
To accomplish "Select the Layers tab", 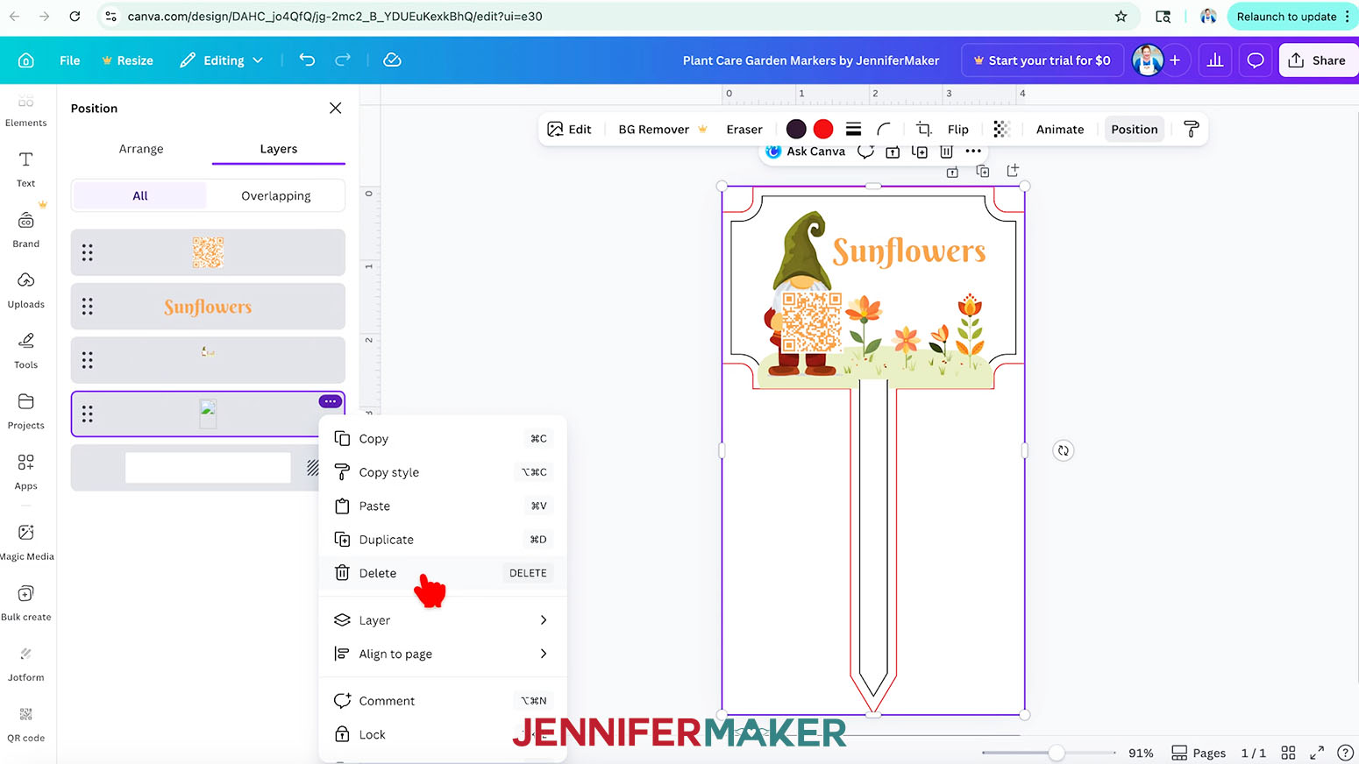I will (279, 149).
